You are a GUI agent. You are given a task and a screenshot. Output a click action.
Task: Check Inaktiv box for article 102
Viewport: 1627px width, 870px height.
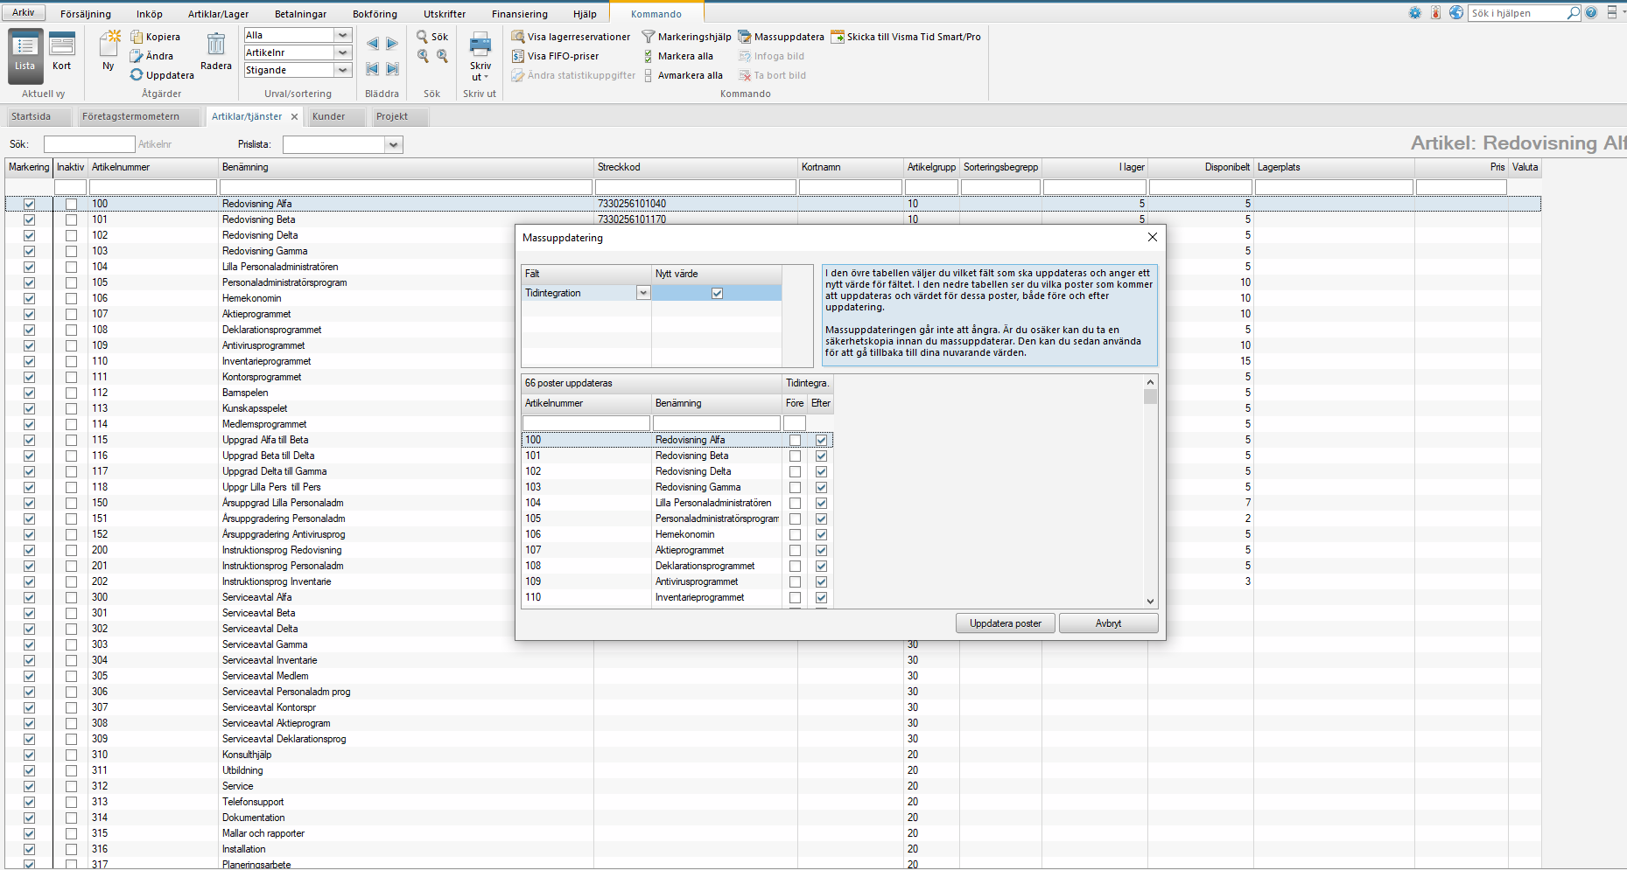(x=71, y=235)
